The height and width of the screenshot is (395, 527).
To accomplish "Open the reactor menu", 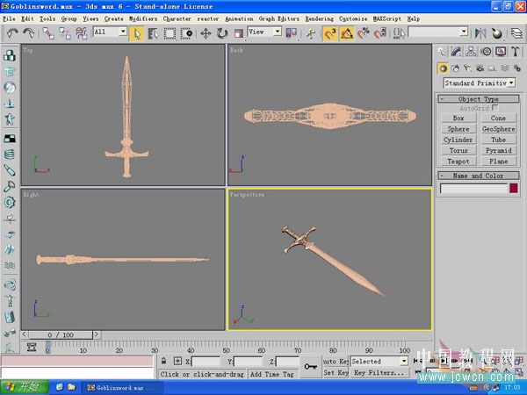I will pyautogui.click(x=207, y=18).
